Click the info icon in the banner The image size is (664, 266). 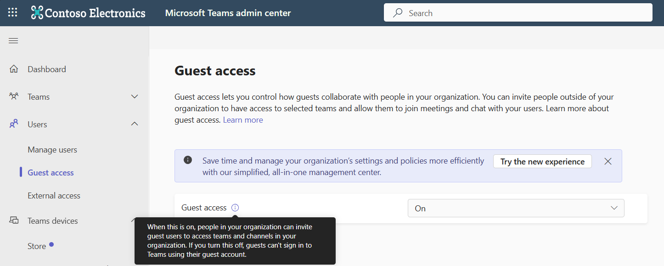coord(187,160)
